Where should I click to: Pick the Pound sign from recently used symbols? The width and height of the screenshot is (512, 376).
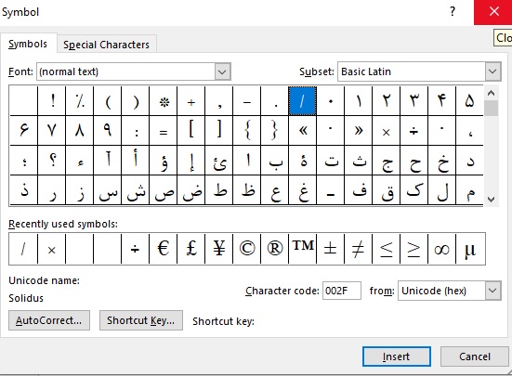[x=190, y=249]
